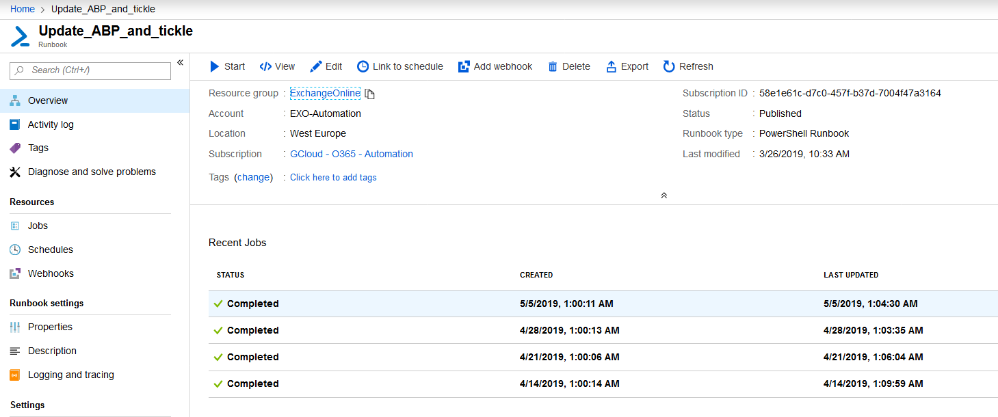Open the Logging and tracing menu item

tap(95, 375)
